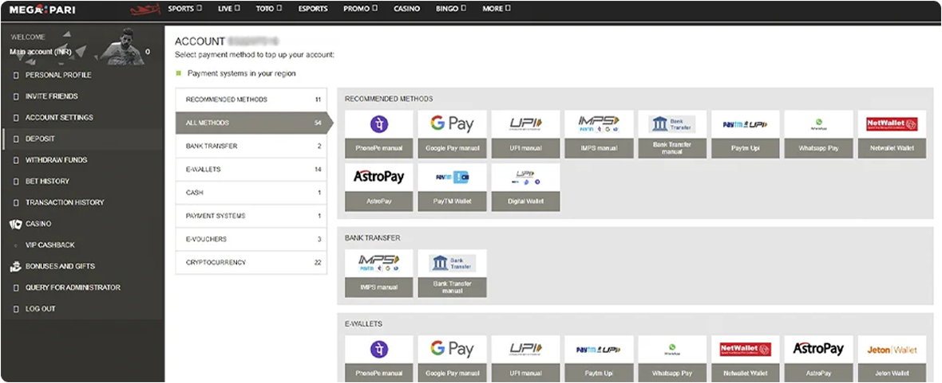Select UPI manual under E-Wallets section

525,358
